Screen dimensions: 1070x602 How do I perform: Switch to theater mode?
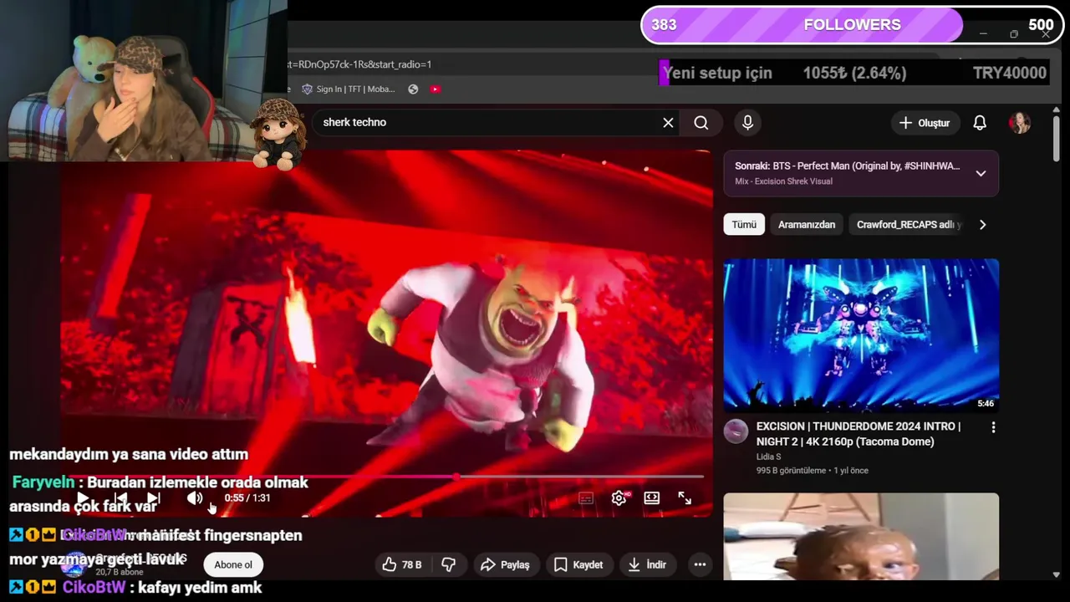652,498
